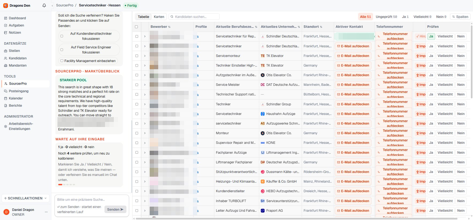473x220 pixels.
Task: Click the search magnifier icon in candidate search
Action: (x=172, y=17)
